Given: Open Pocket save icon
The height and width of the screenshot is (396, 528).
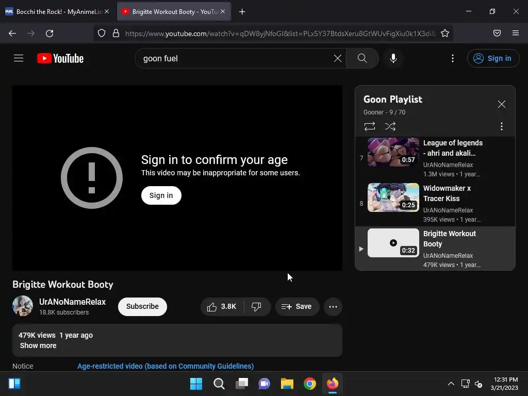Looking at the screenshot, I should tap(497, 33).
